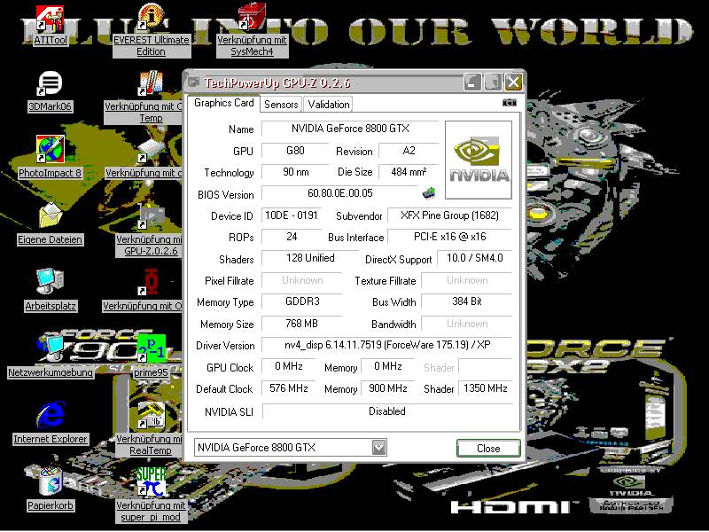Screen dimensions: 709x532
Task: Switch to the Sensors tab
Action: click(281, 105)
